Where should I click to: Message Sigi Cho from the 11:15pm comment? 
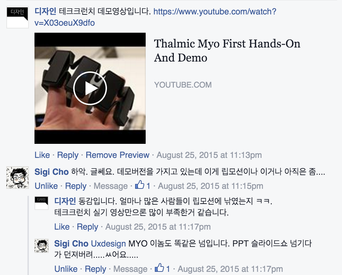(x=110, y=186)
